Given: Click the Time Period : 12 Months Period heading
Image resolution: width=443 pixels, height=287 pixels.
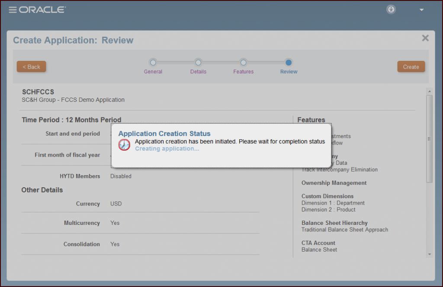Looking at the screenshot, I should point(71,120).
